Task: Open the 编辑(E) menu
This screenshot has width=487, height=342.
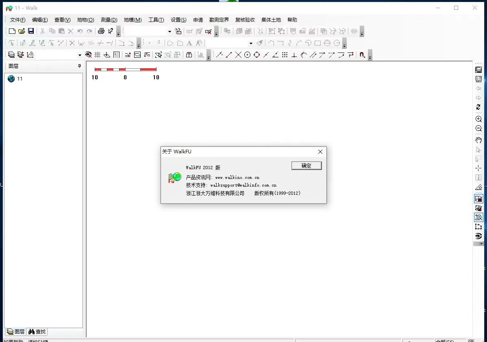Action: click(x=40, y=20)
